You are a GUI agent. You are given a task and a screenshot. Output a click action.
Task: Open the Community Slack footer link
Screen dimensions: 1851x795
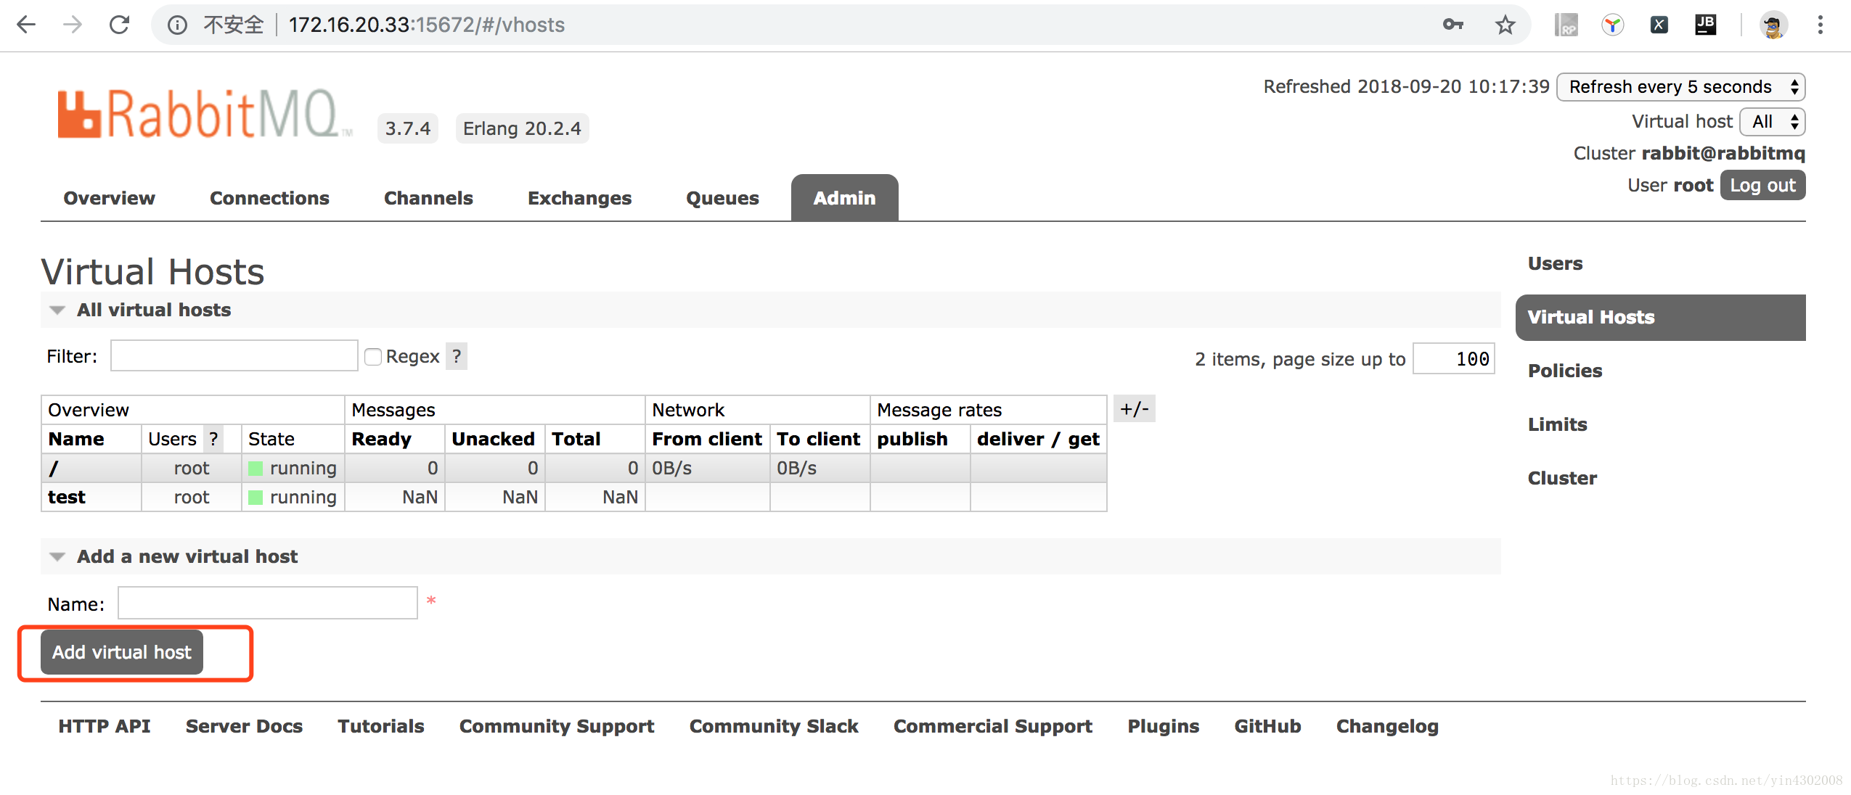coord(774,726)
